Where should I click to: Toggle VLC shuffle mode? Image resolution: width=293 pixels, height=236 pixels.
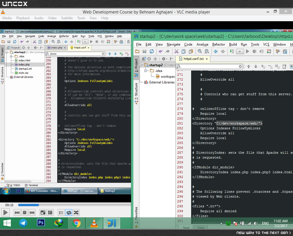[x=76, y=212]
